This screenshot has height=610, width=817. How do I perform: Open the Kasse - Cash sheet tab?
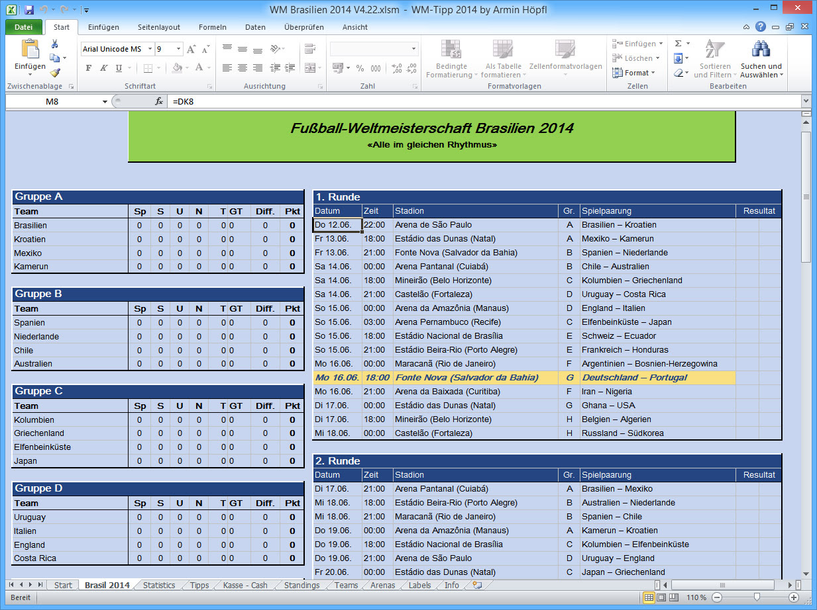click(x=245, y=585)
